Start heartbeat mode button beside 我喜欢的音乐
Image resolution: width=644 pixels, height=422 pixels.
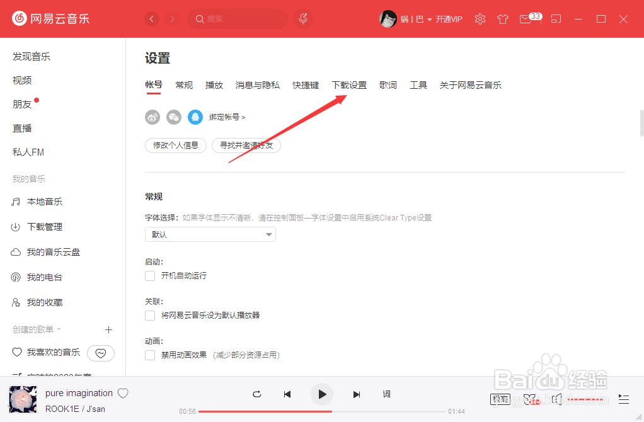[101, 353]
